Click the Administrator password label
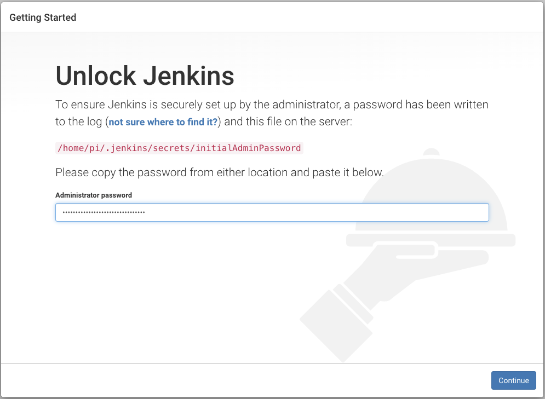Viewport: 545px width, 399px height. coord(94,195)
